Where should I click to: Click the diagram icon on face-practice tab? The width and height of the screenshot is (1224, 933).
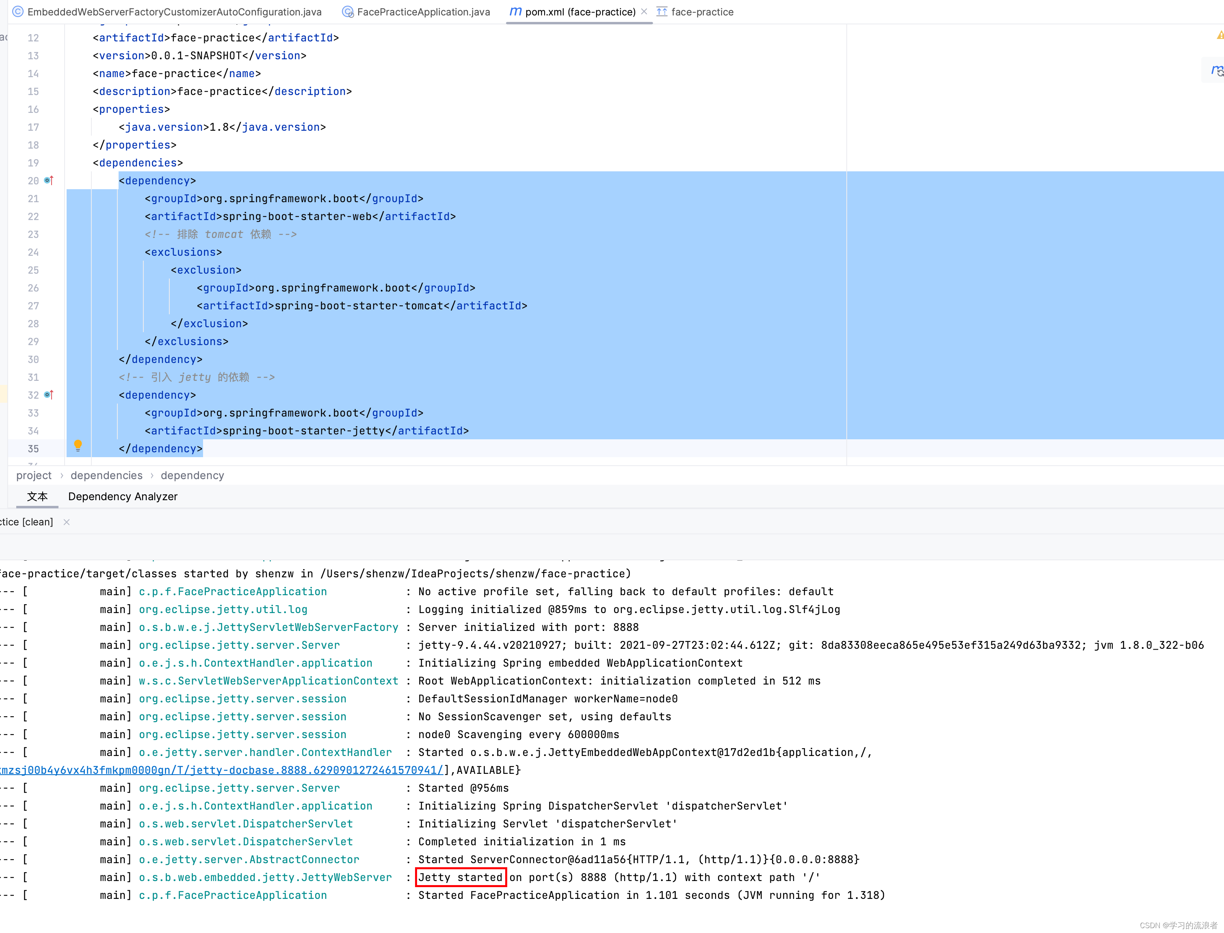click(x=662, y=12)
